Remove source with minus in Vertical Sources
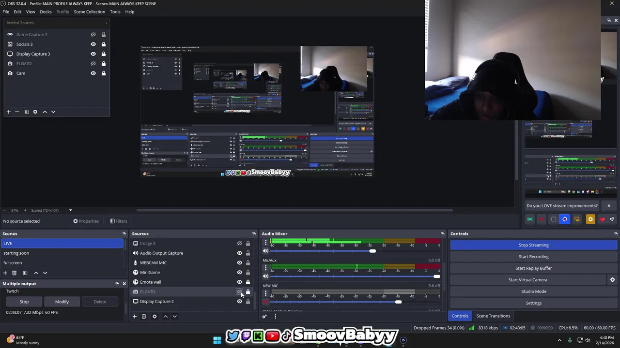This screenshot has width=620, height=348. point(17,112)
